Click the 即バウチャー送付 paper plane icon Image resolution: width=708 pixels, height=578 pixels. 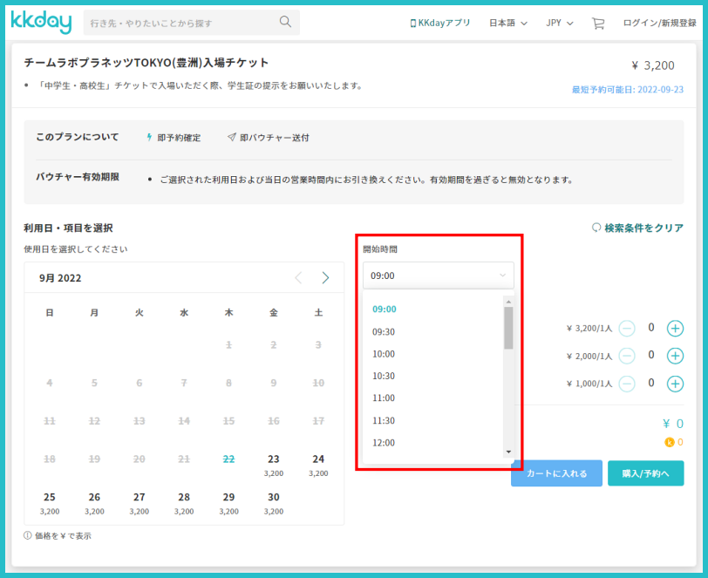[232, 137]
